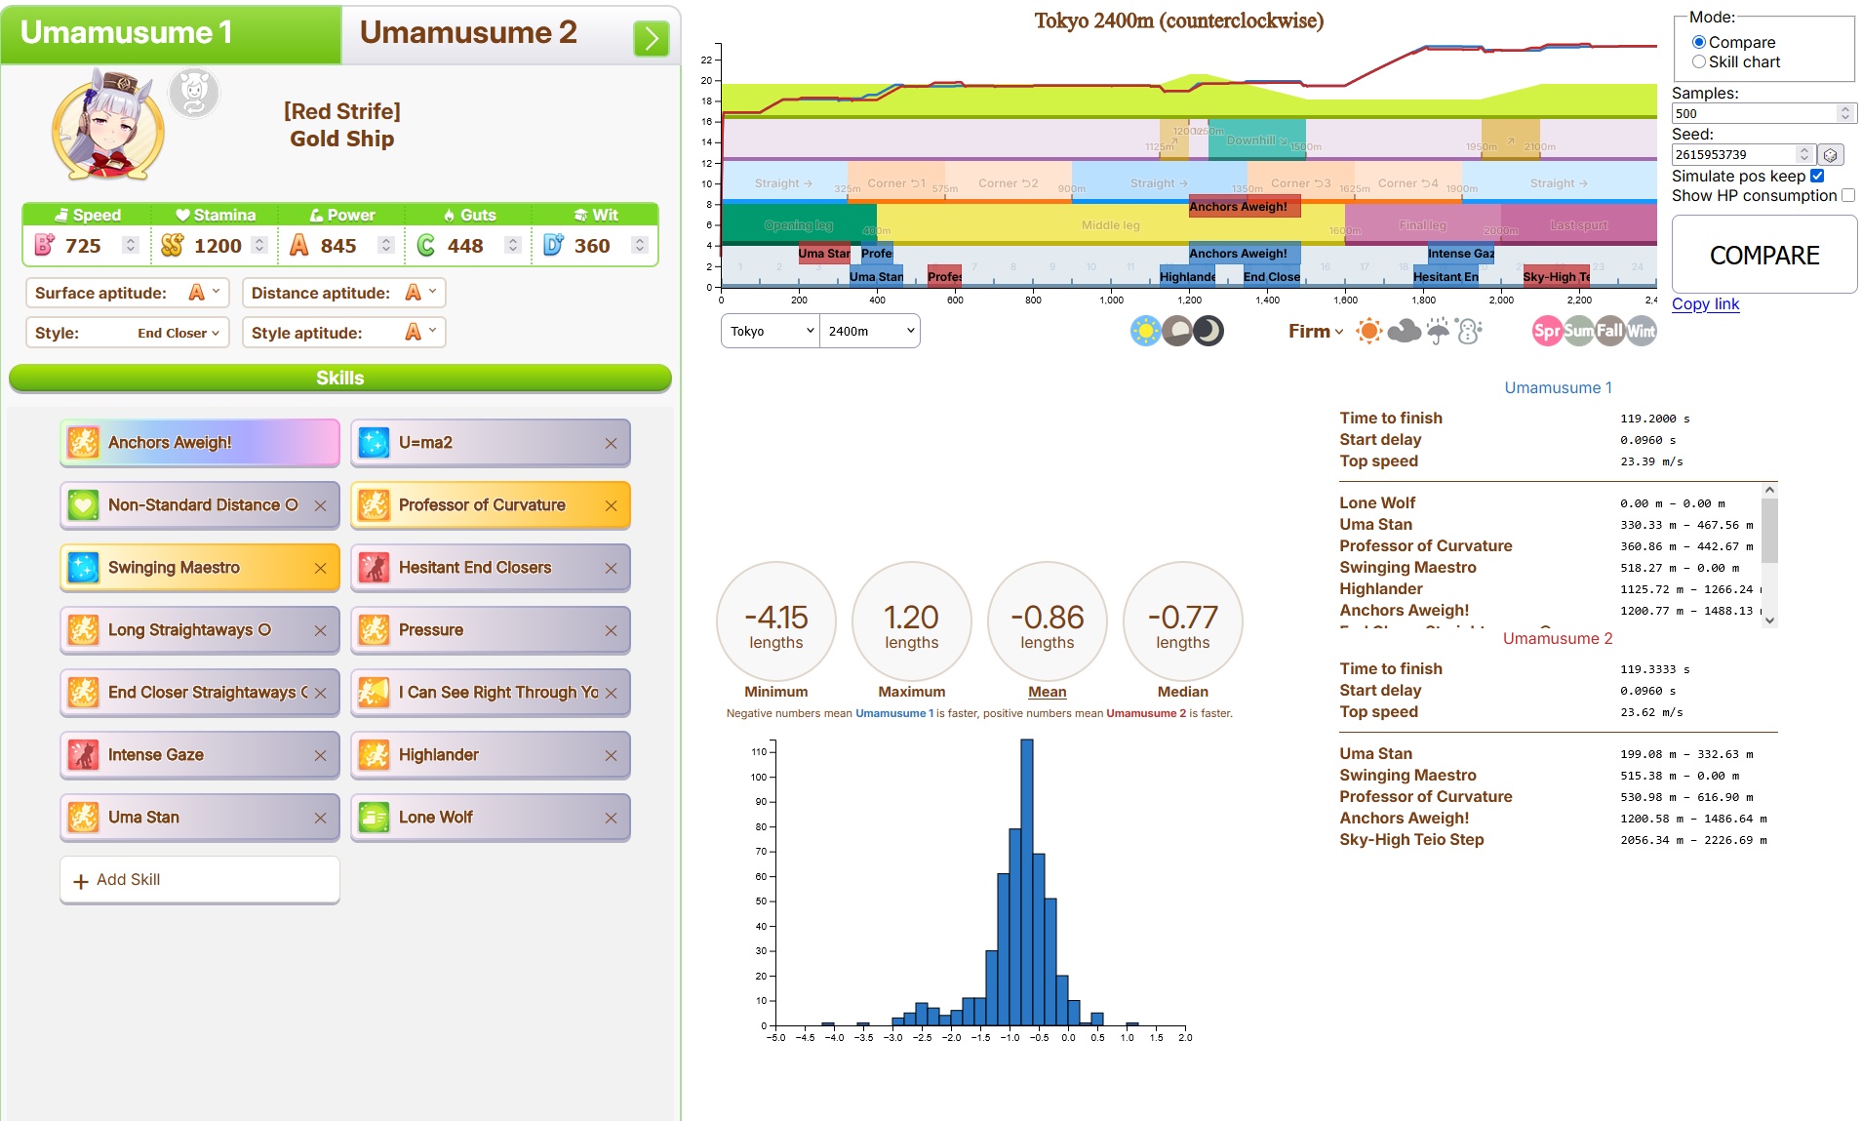Set weather to snowy snowman

(x=1469, y=331)
